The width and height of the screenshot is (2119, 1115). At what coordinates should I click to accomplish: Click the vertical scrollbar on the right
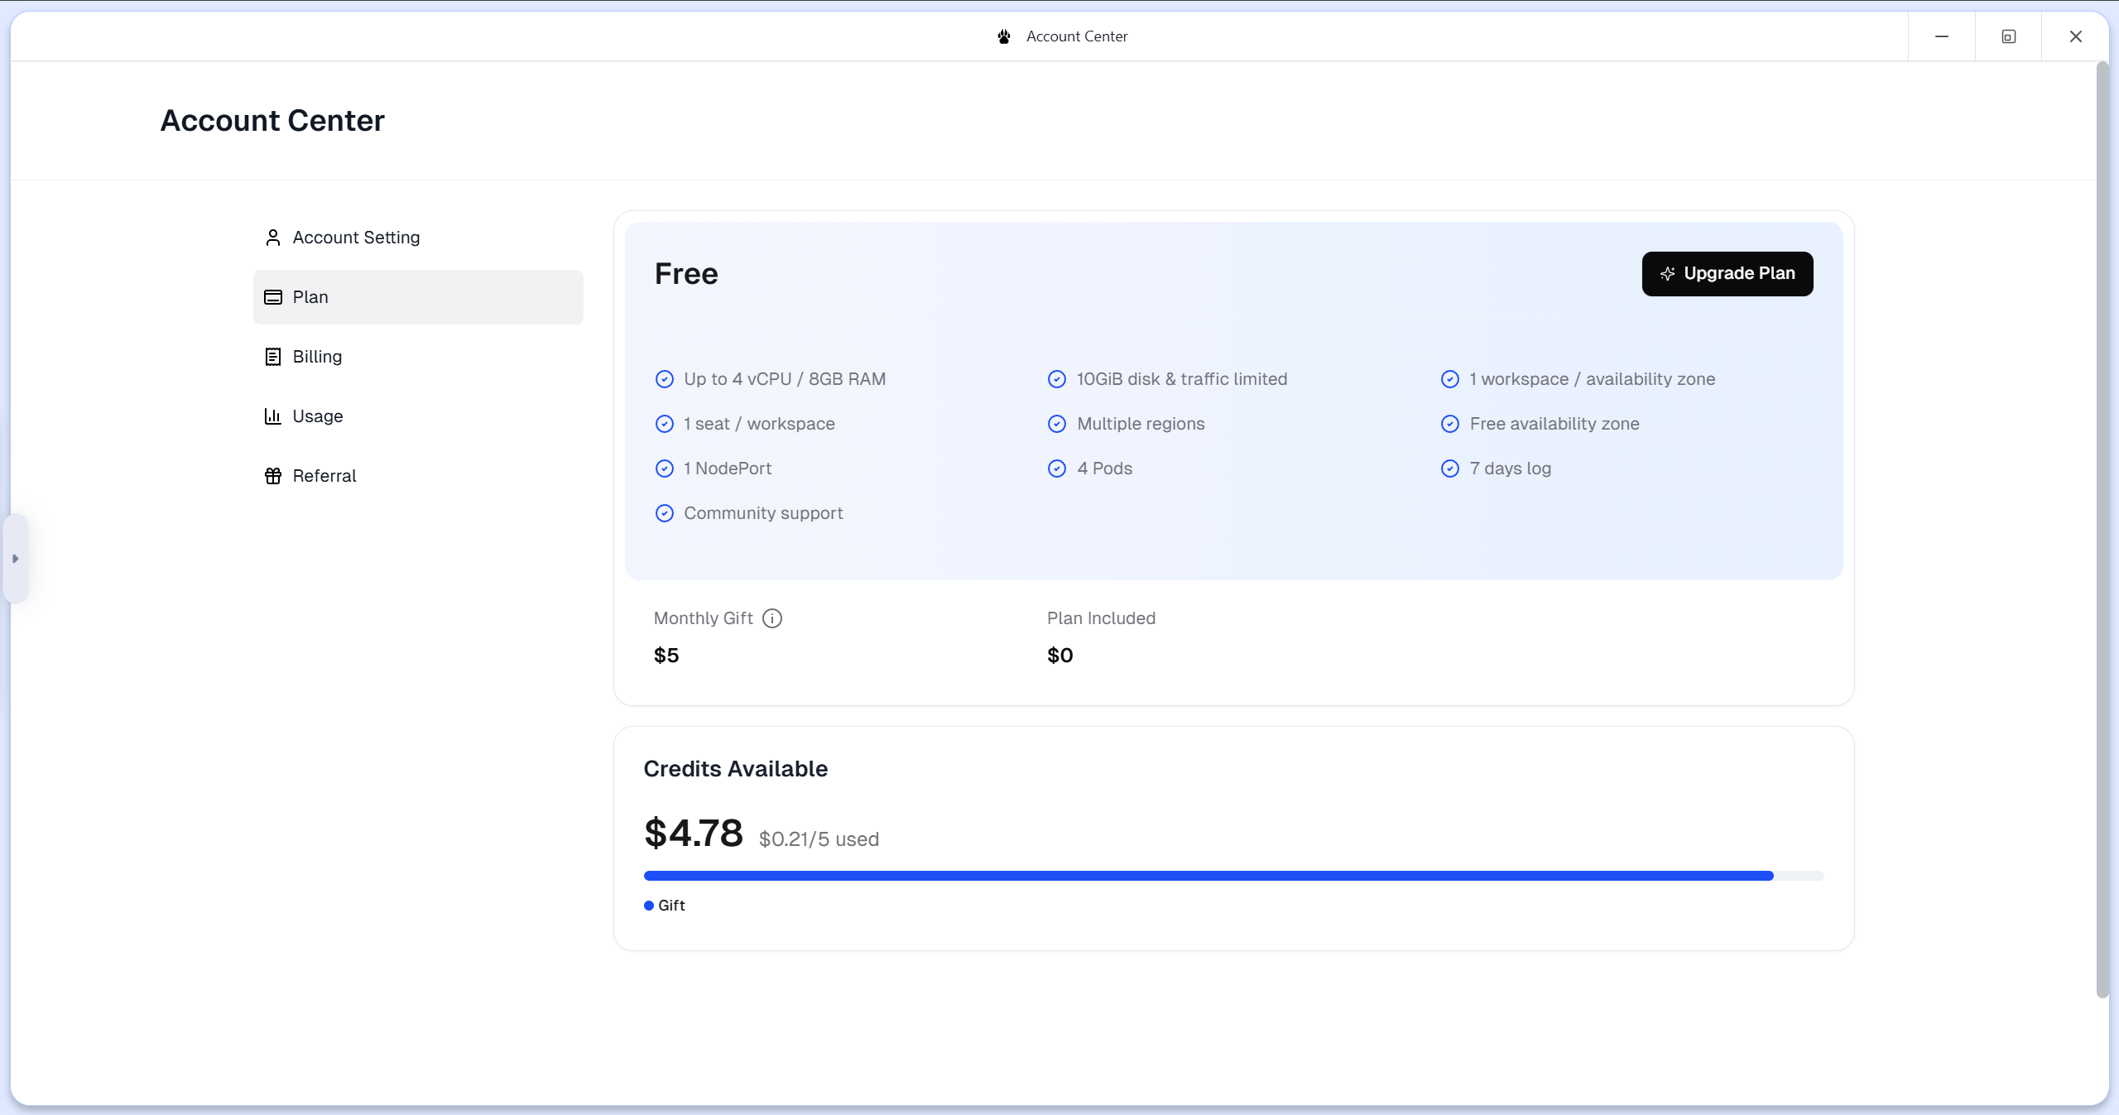click(2102, 530)
